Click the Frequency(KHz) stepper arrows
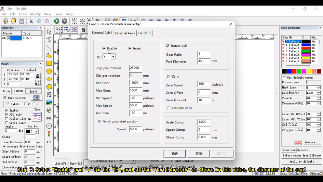Screen dimensions: 323x182 (x=319, y=103)
